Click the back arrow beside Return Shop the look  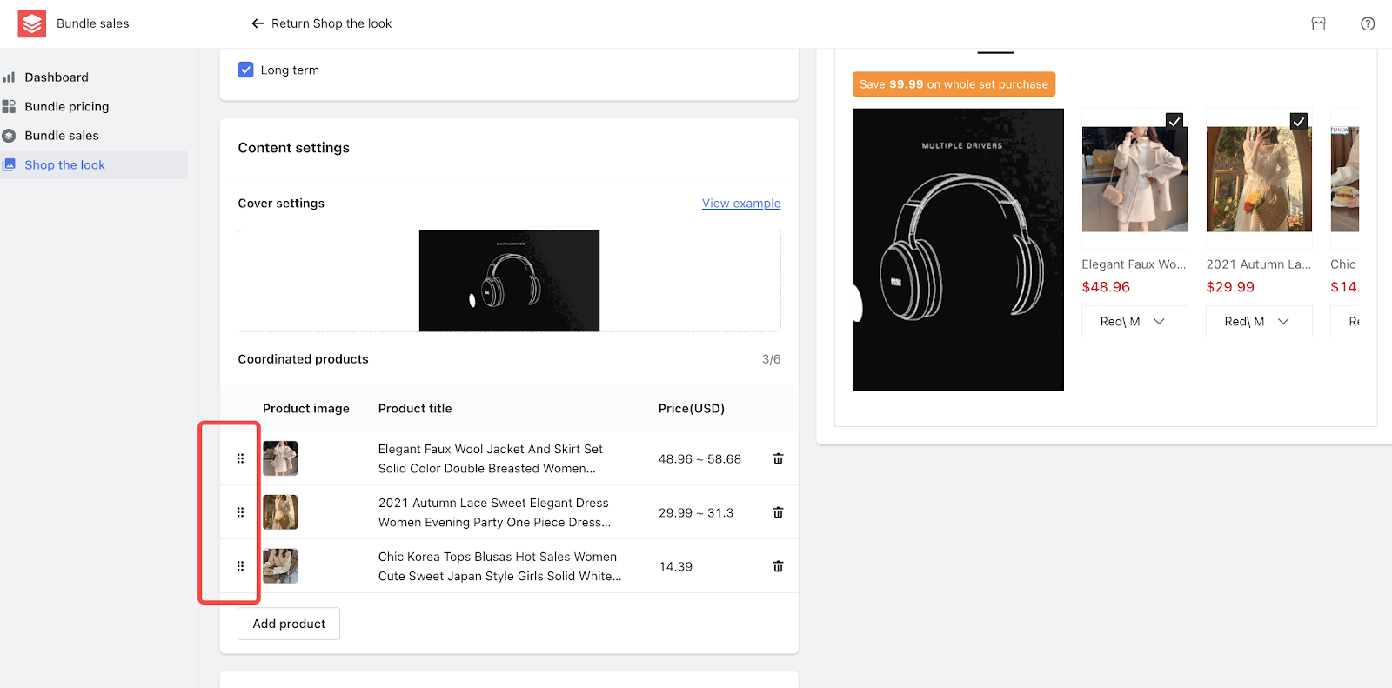pos(258,23)
